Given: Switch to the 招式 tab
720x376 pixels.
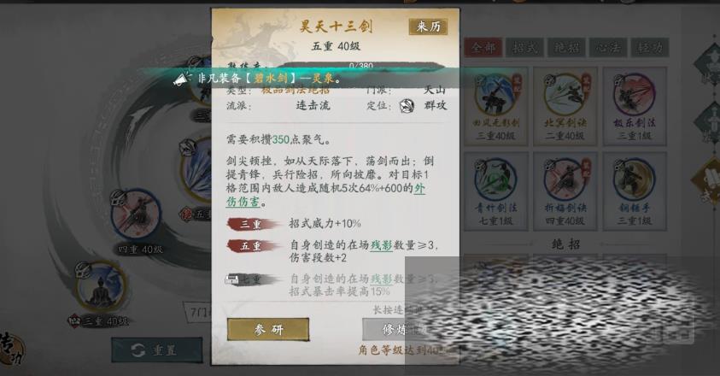Looking at the screenshot, I should point(524,47).
